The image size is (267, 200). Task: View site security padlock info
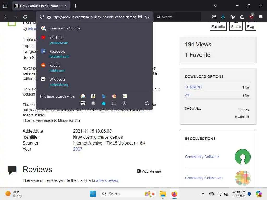pyautogui.click(x=49, y=17)
